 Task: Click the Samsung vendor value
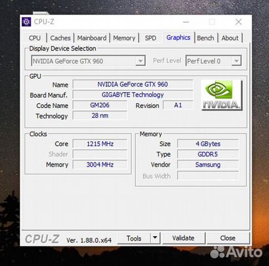point(208,165)
